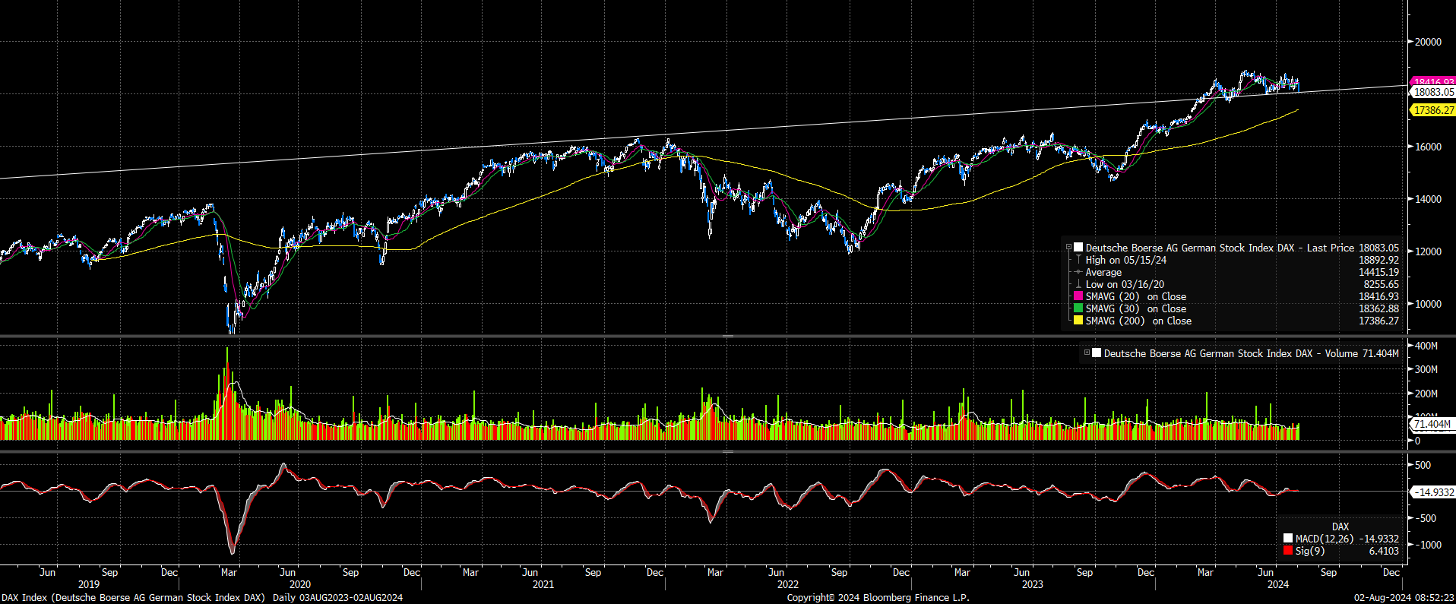Click the Average marker icon in legend
Image resolution: width=1456 pixels, height=604 pixels.
[1078, 272]
